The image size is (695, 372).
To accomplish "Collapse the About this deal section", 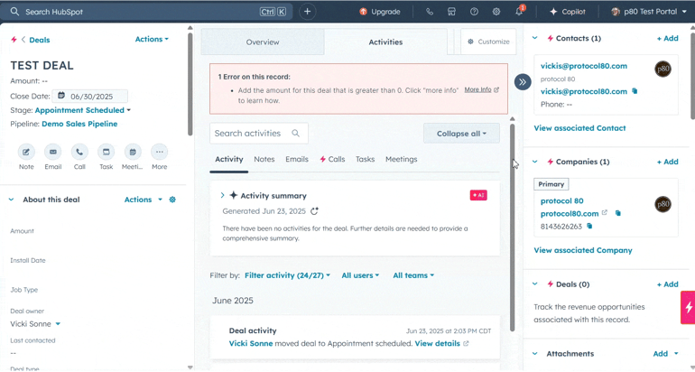I will (12, 200).
